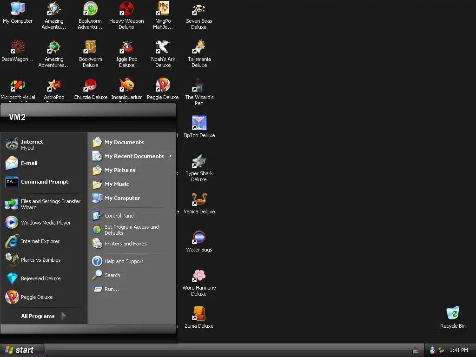Open Help and Support
The width and height of the screenshot is (476, 357).
point(132,261)
